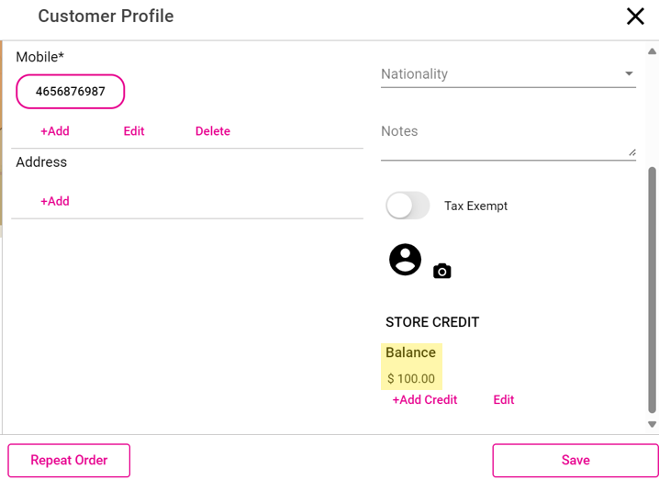659x480 pixels.
Task: Delete the mobile number entry
Action: 213,131
